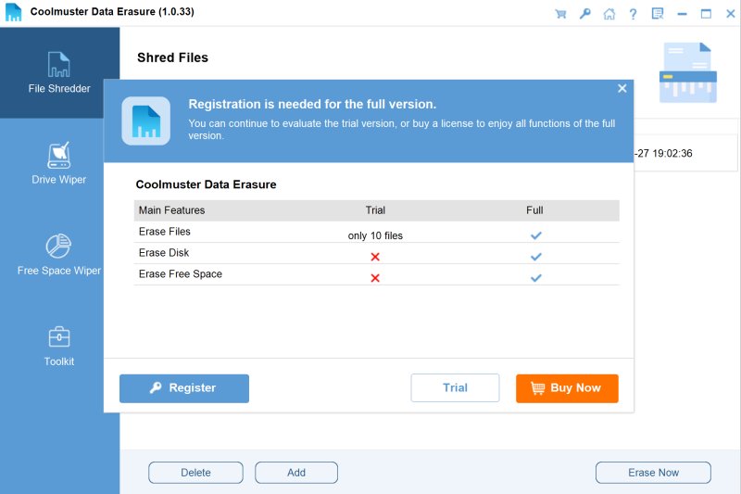Click the Add button
Screen dimensions: 741x494
(296, 473)
